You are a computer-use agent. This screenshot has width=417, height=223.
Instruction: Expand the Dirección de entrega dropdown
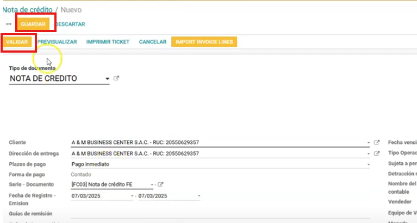point(368,153)
